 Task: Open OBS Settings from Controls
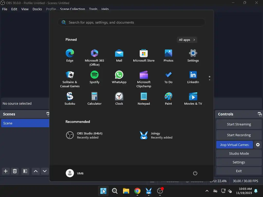click(x=239, y=162)
